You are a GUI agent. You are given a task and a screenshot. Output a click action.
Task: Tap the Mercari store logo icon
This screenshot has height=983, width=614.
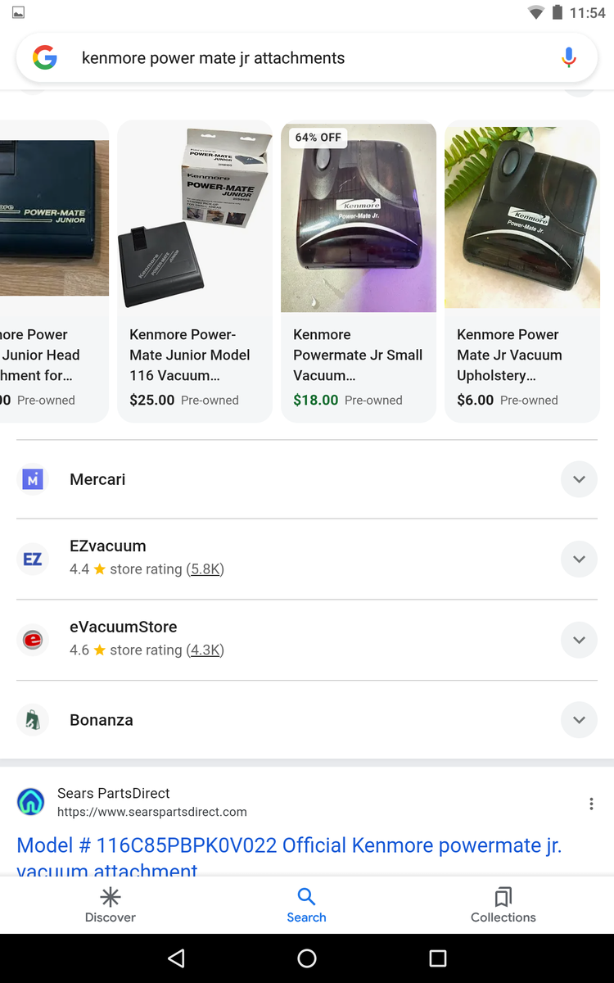pyautogui.click(x=33, y=479)
